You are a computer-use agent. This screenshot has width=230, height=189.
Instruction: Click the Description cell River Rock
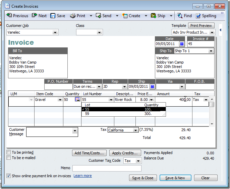pyautogui.click(x=125, y=100)
